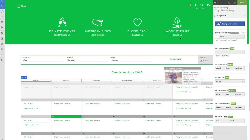The height and width of the screenshot is (140, 250).
Task: Click the background color swatch preview
Action: coord(217,37)
